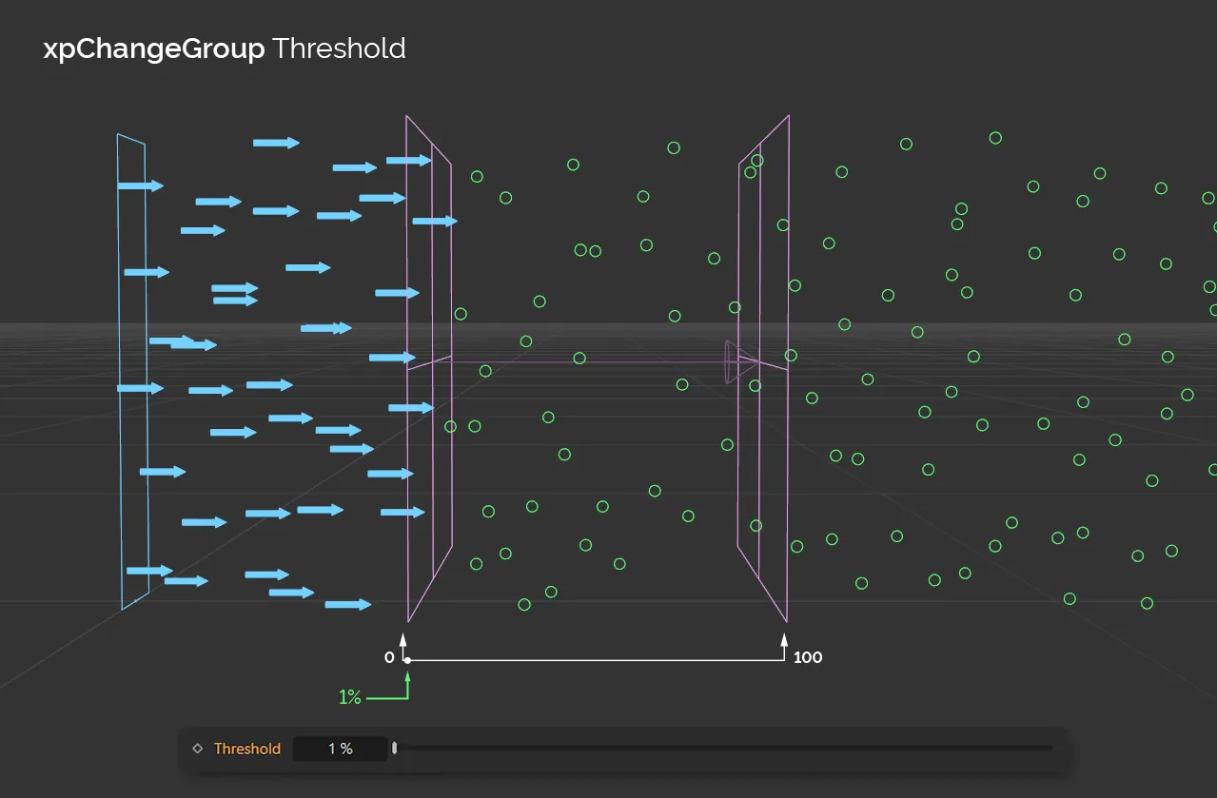
Task: Click the green 1% indicator arrow
Action: [x=407, y=683]
